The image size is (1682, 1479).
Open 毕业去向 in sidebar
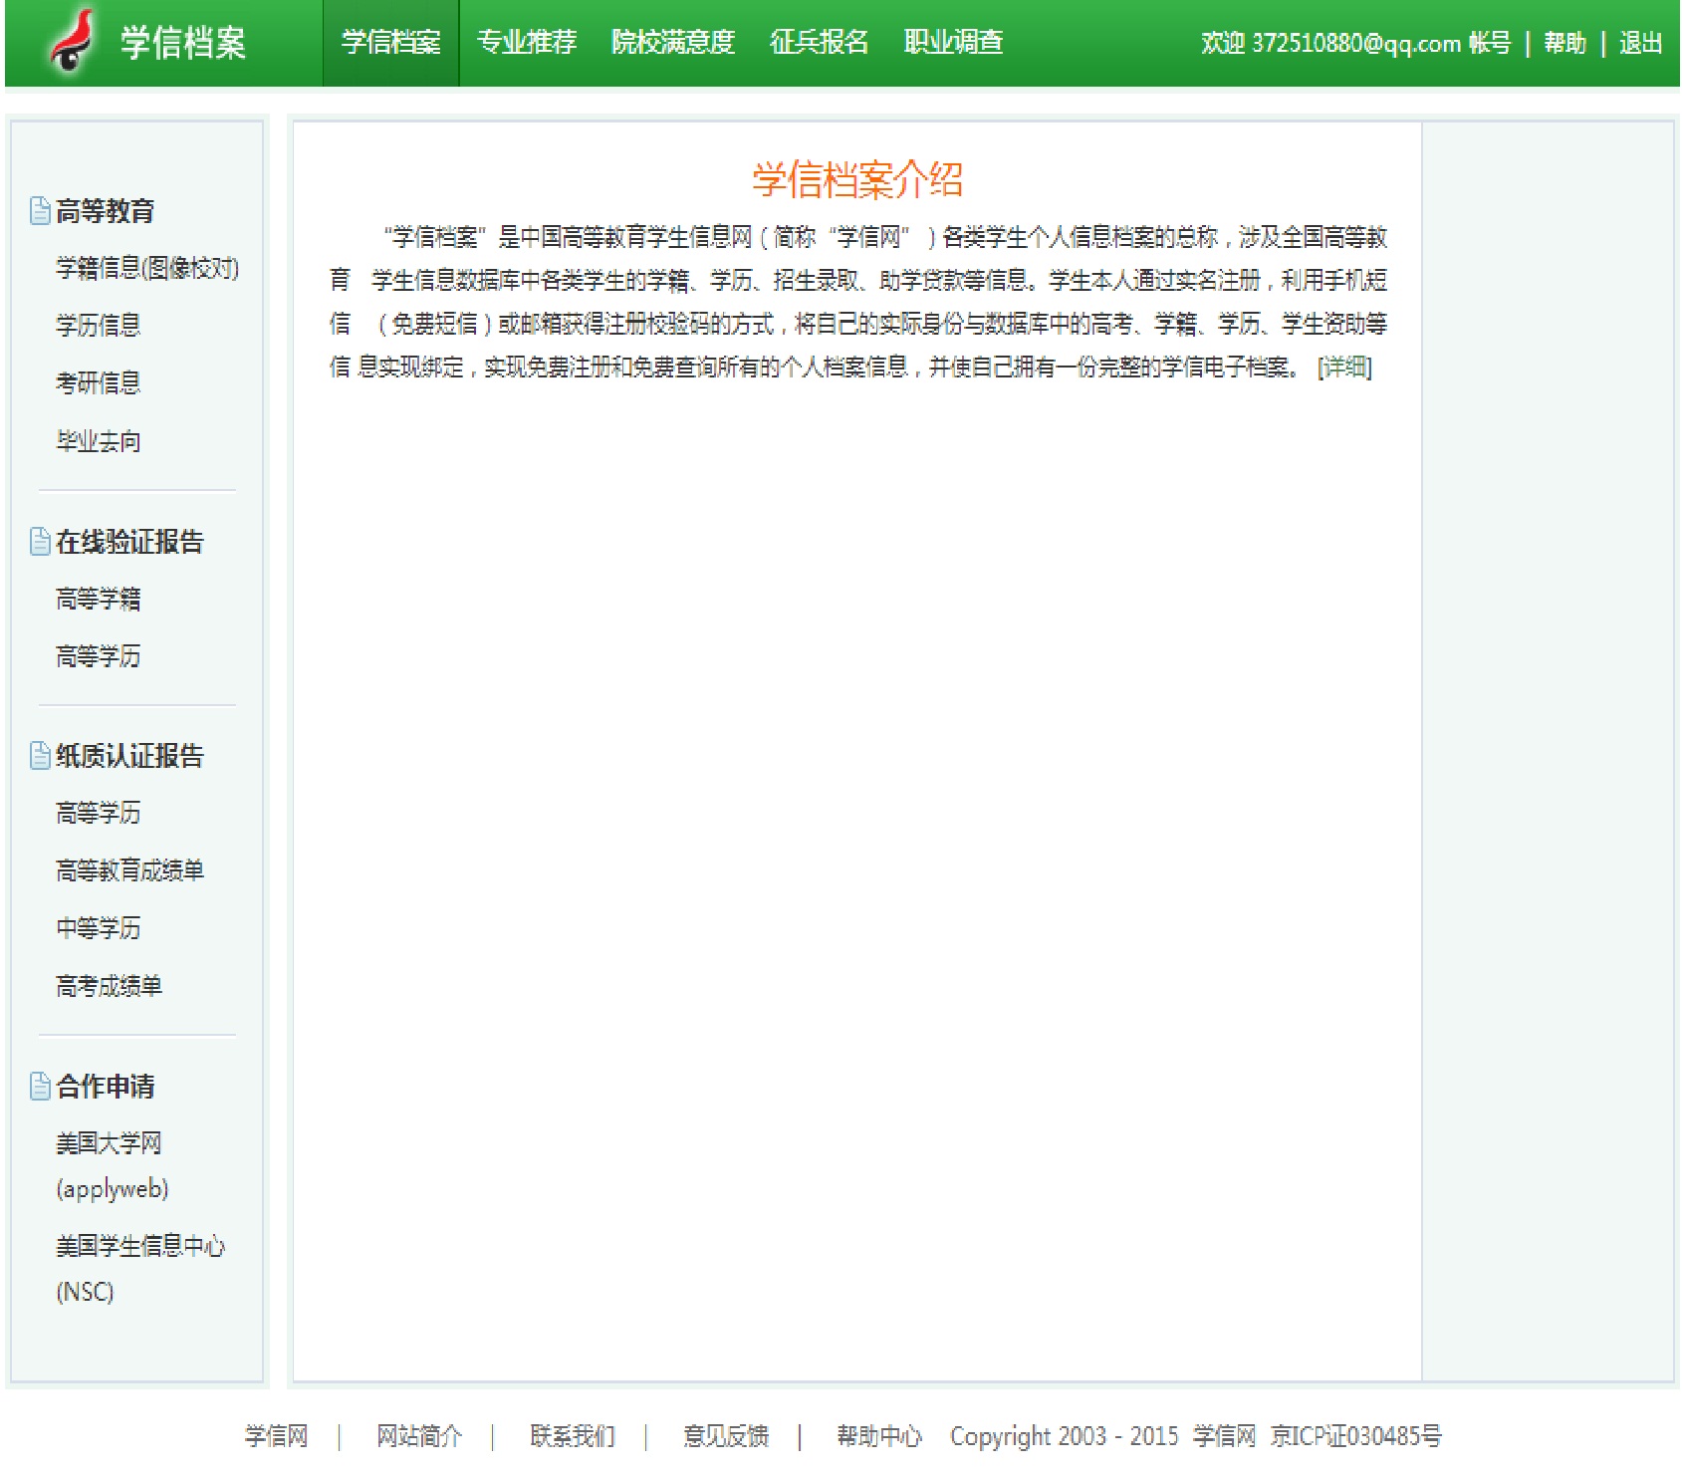coord(99,441)
